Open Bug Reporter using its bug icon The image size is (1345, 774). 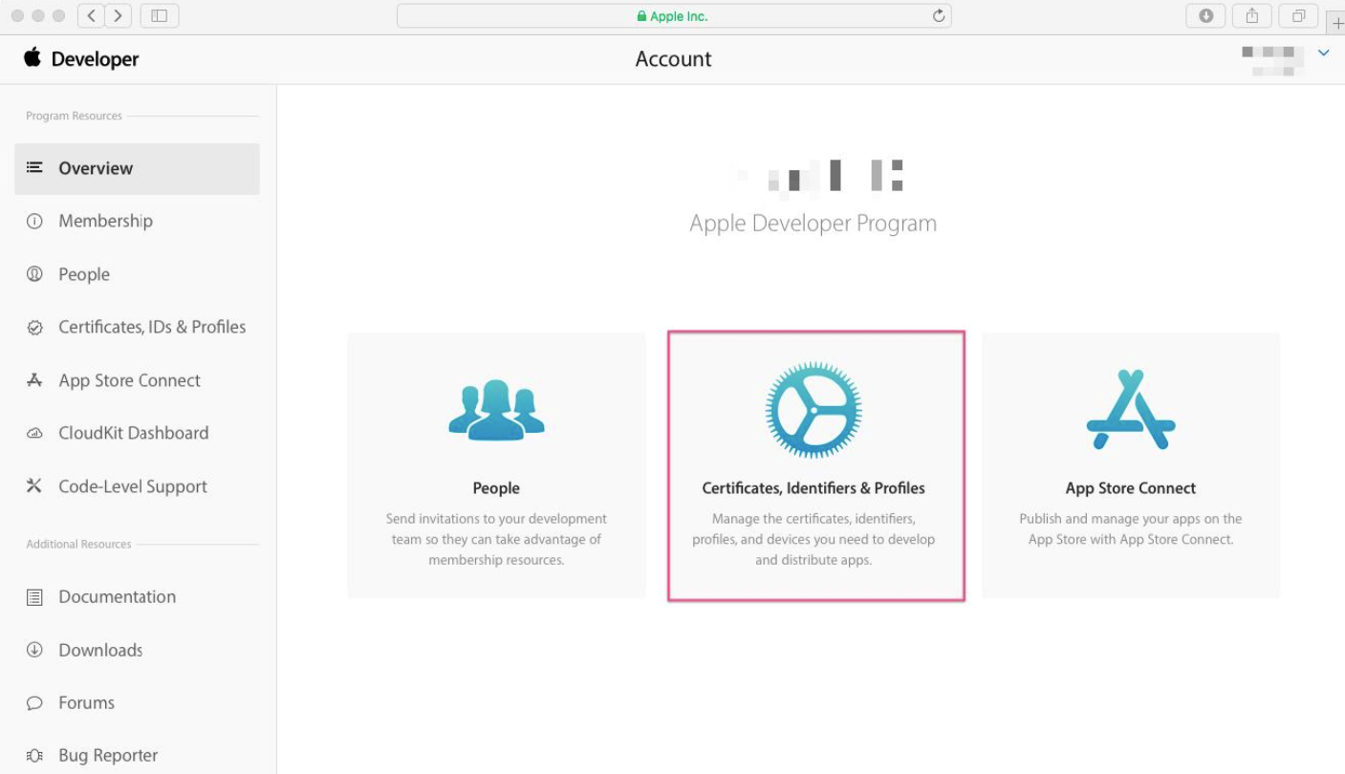pyautogui.click(x=35, y=755)
